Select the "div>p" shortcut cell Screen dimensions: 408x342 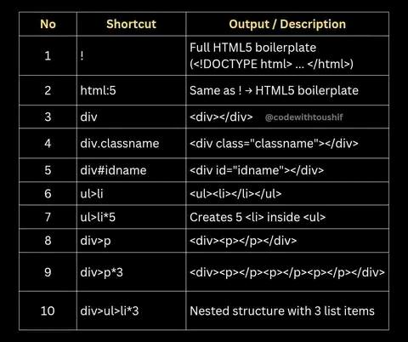[131, 241]
